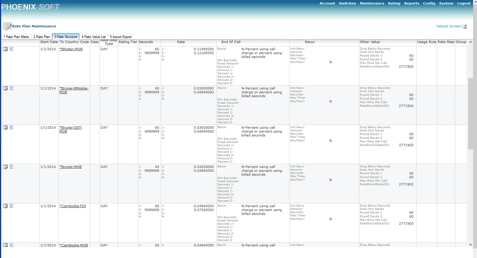Switch to the 1 Rate Plan Matrix tab
The image size is (477, 258).
click(x=16, y=37)
